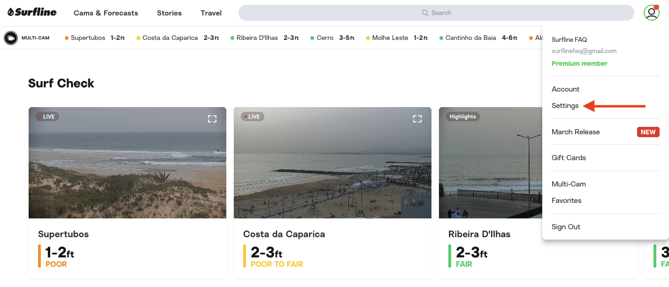Viewport: 669px width, 287px height.
Task: Click the Premium member label
Action: coord(579,63)
